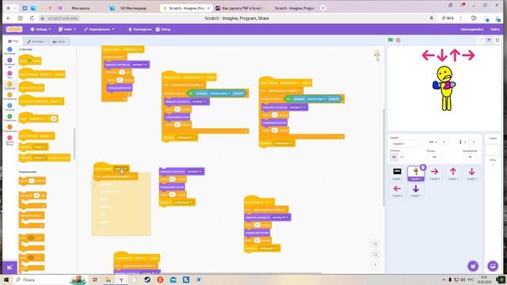Select the Motion blocks category circle

click(10, 49)
